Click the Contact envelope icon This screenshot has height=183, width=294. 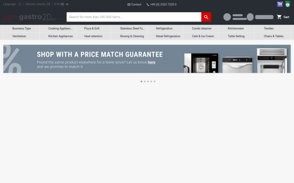(x=129, y=4)
